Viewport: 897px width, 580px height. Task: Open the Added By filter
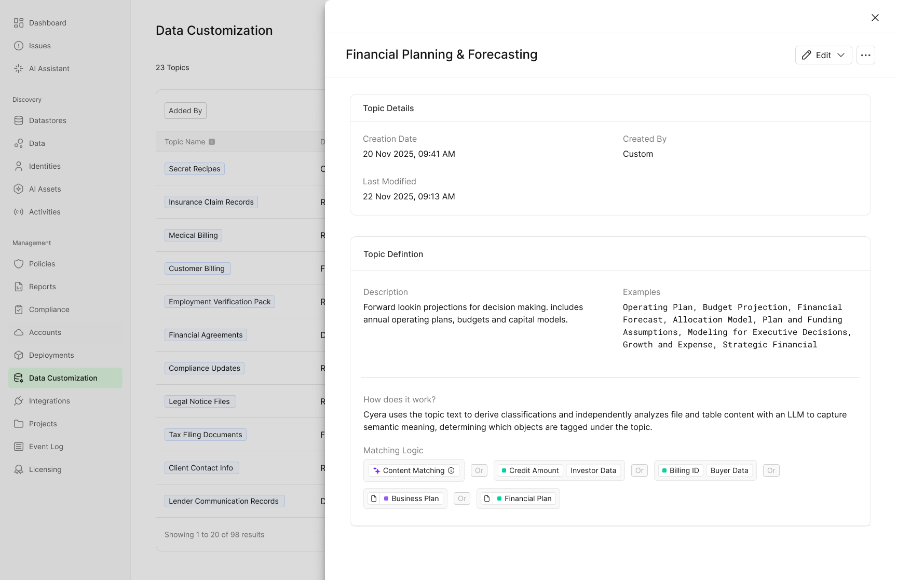coord(185,110)
